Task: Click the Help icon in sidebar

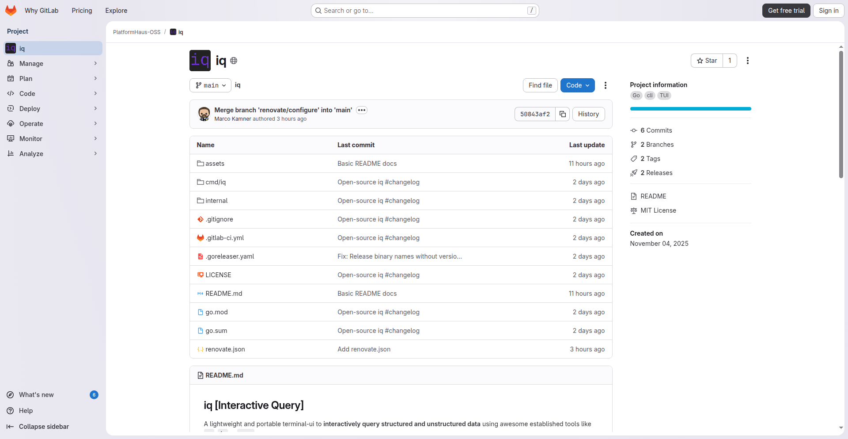Action: coord(11,411)
